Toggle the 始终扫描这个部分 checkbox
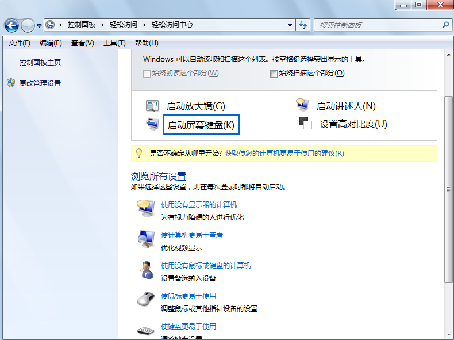The height and width of the screenshot is (340, 454). tap(274, 74)
